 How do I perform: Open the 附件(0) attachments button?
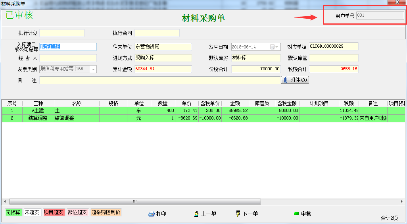coord(295,80)
